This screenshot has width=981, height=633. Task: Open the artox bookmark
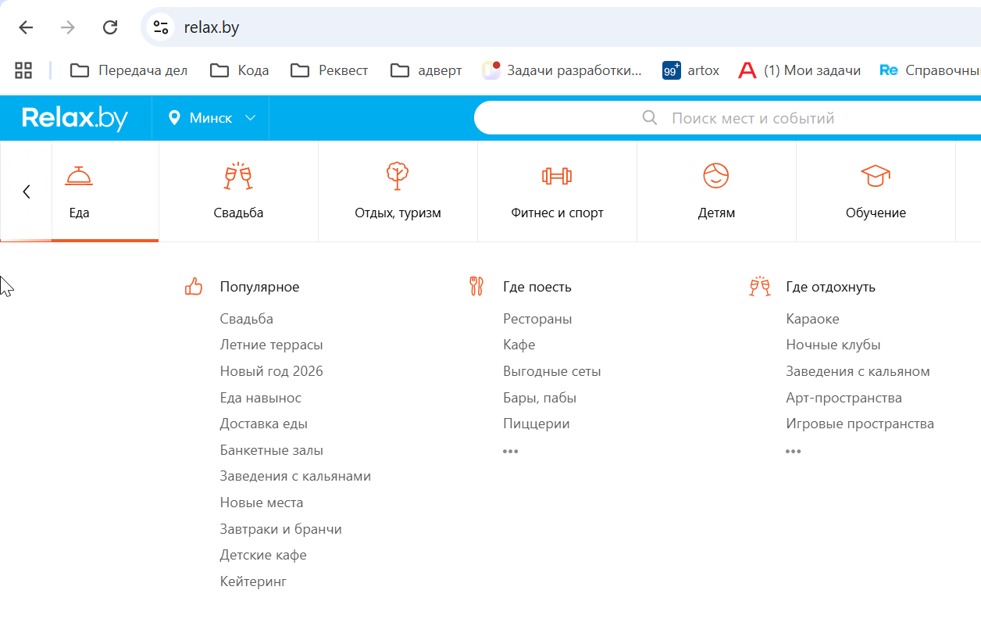691,70
